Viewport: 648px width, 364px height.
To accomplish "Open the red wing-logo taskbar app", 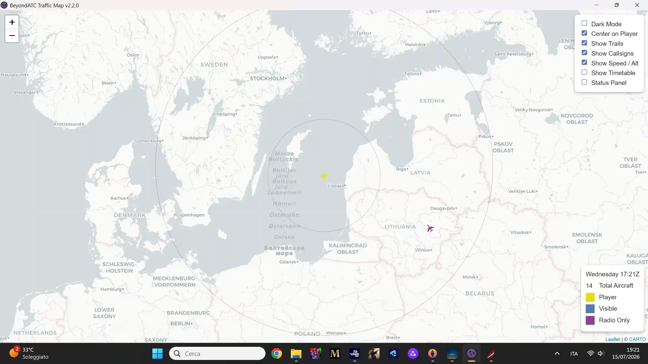I will point(491,353).
